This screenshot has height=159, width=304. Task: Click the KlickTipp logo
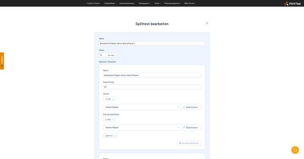292,3
